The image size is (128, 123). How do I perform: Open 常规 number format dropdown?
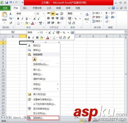(x=81, y=14)
